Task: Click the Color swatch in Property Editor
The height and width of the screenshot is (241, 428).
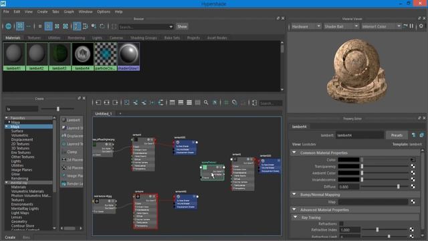Action: 348,159
